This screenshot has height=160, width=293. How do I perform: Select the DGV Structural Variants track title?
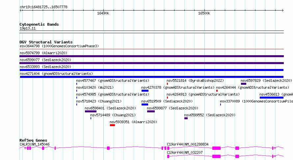pos(46,42)
